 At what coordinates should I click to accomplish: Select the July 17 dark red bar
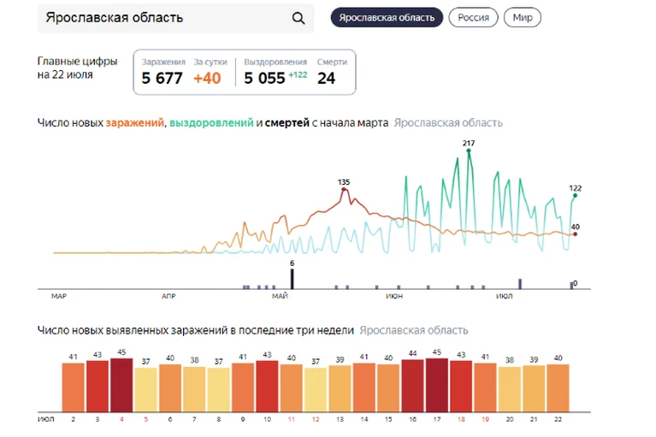coord(437,385)
